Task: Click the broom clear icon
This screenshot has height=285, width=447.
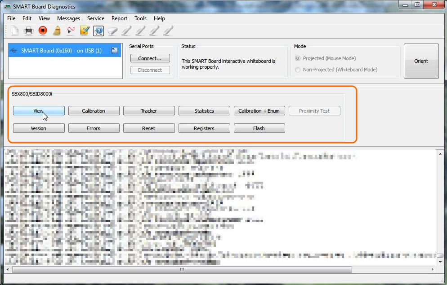Action: pos(57,31)
